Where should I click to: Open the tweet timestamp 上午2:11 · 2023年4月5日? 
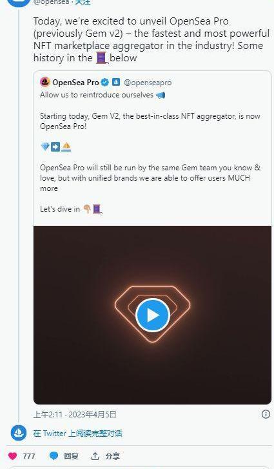75,414
